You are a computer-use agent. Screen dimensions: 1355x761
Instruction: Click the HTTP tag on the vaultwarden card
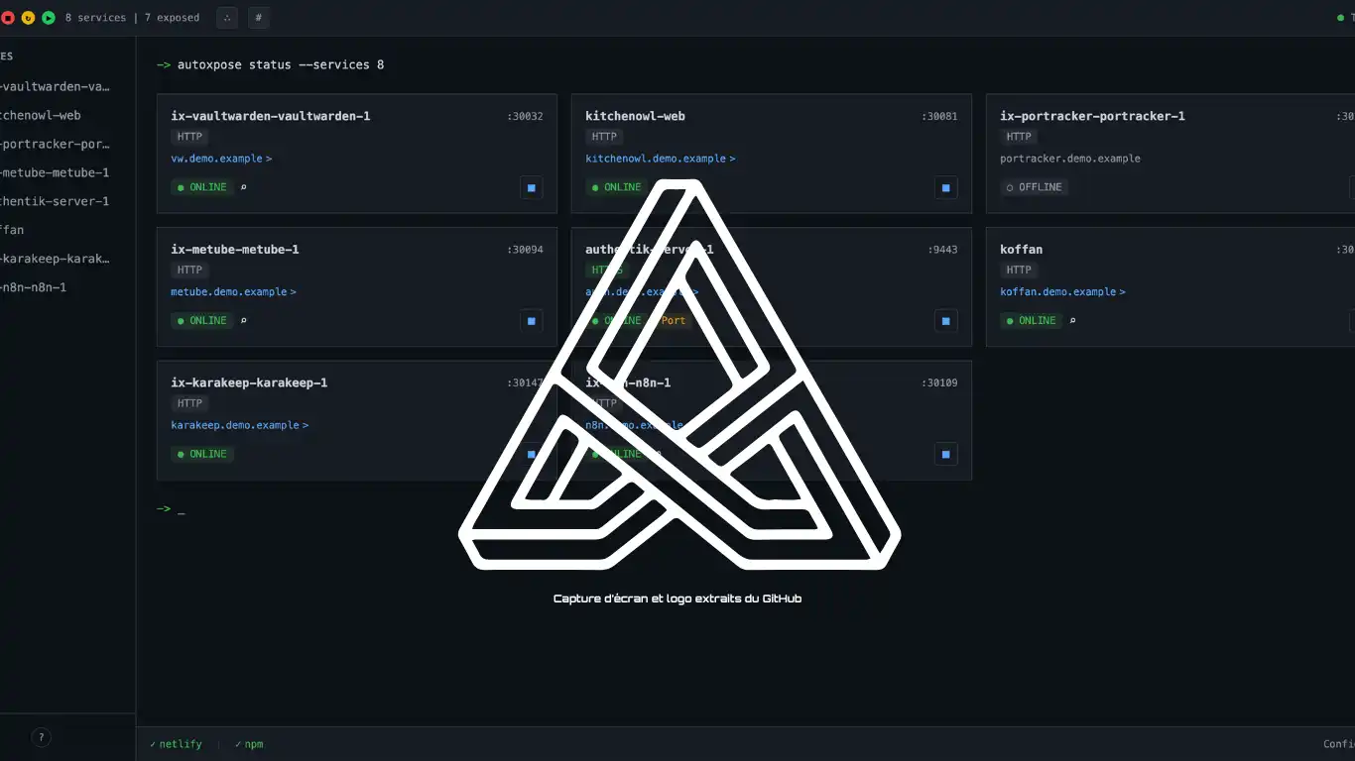[189, 137]
